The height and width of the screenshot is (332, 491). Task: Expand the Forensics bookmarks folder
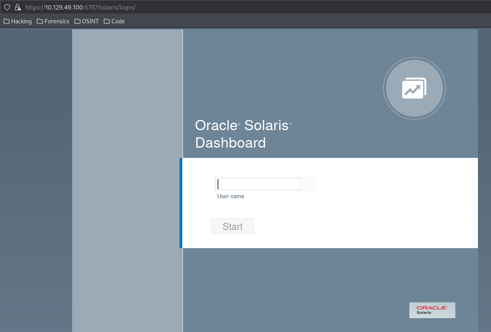tap(53, 21)
